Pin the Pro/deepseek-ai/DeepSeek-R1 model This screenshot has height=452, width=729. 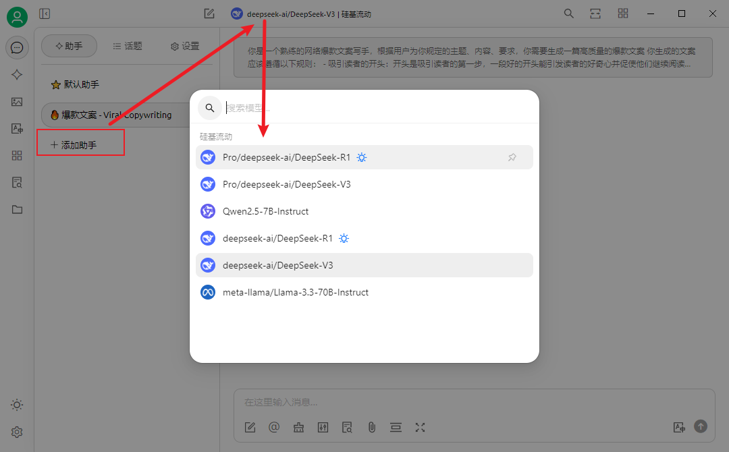click(x=512, y=157)
